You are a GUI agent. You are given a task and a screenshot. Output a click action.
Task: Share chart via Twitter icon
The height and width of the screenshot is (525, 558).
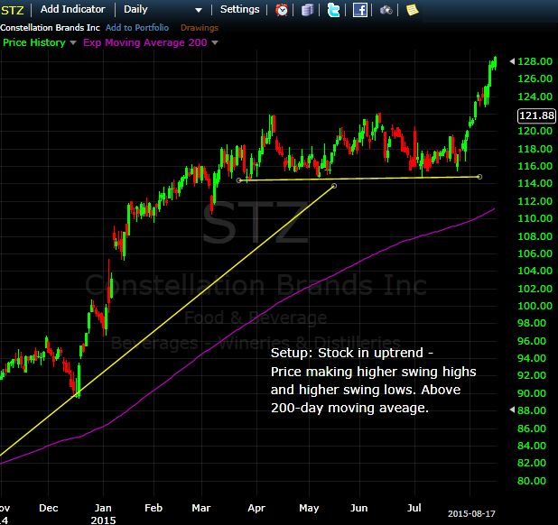coord(334,10)
